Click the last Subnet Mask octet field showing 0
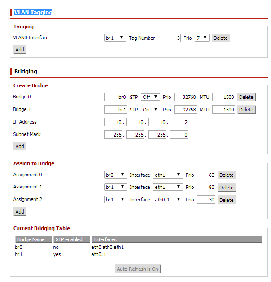271x282 pixels. [179, 135]
